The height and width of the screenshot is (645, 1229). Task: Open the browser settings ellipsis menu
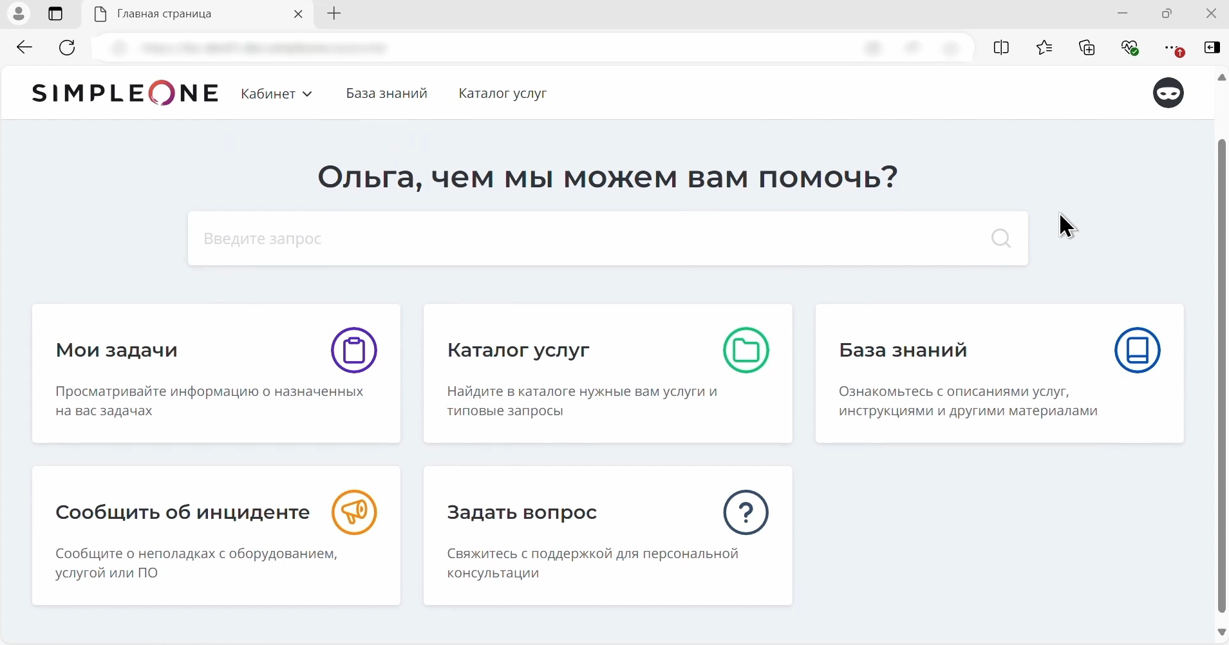click(1172, 48)
